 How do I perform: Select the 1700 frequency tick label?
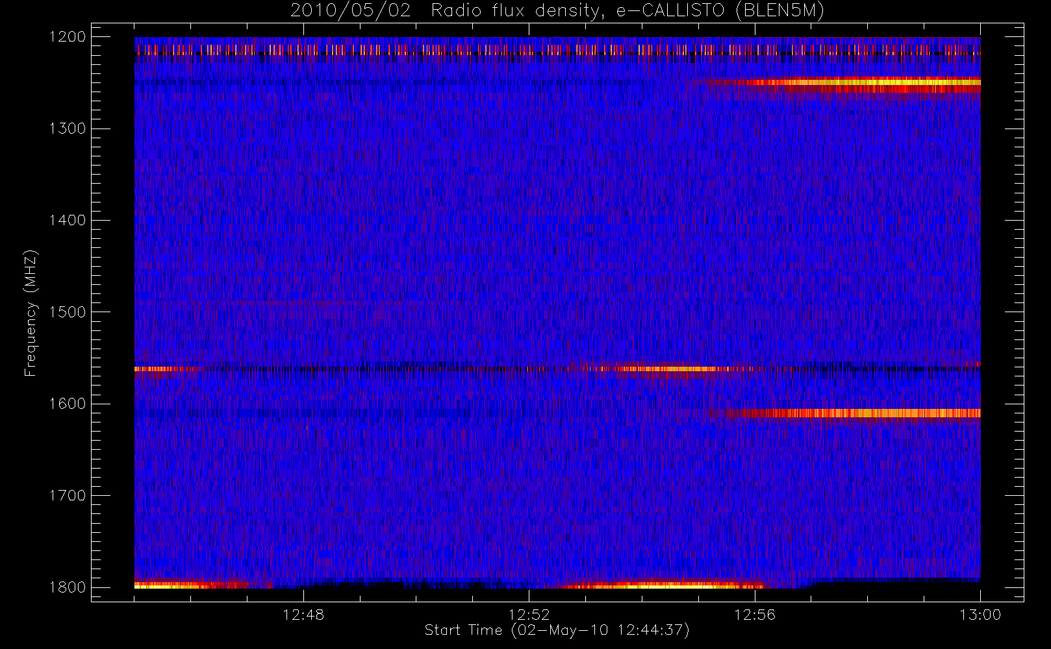tap(68, 495)
